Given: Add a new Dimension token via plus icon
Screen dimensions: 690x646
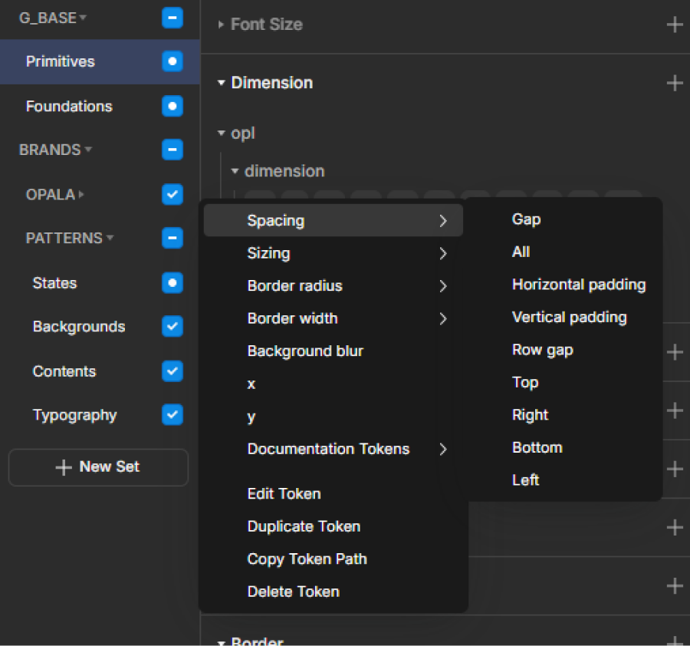Looking at the screenshot, I should point(674,83).
